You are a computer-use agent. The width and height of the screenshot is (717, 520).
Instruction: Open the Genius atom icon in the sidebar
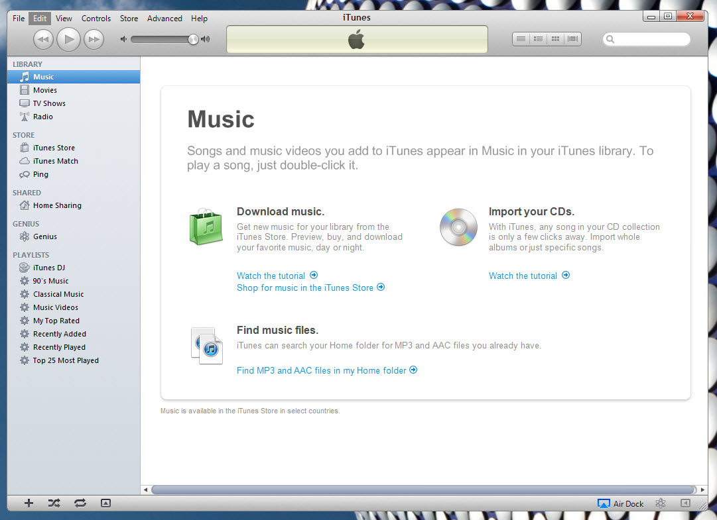pos(25,236)
